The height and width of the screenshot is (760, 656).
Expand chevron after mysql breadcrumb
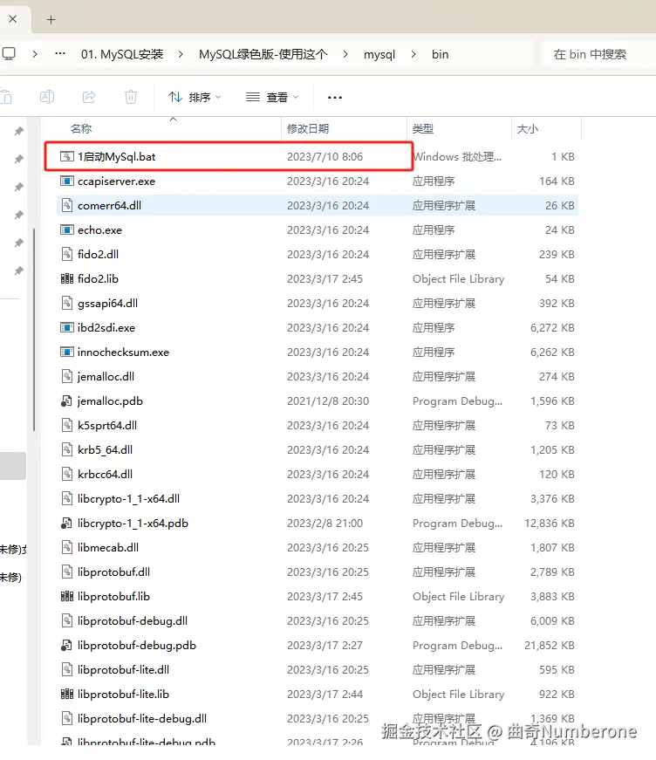tap(413, 54)
